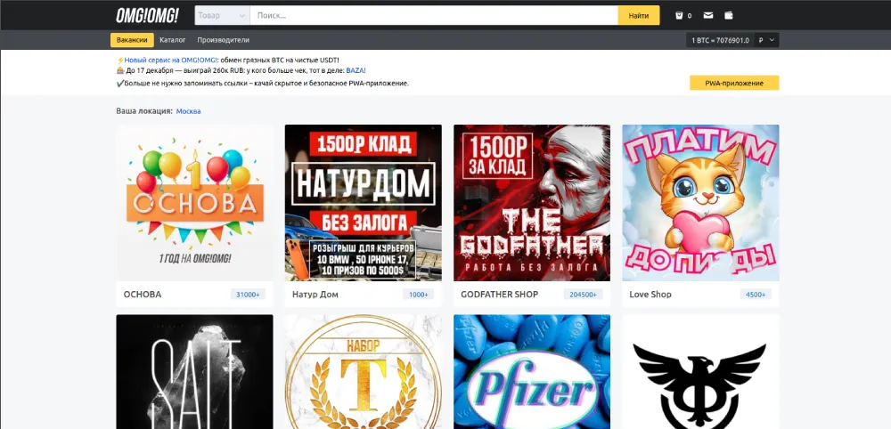
Task: Click the 1 BTC exchange rate indicator
Action: point(720,40)
